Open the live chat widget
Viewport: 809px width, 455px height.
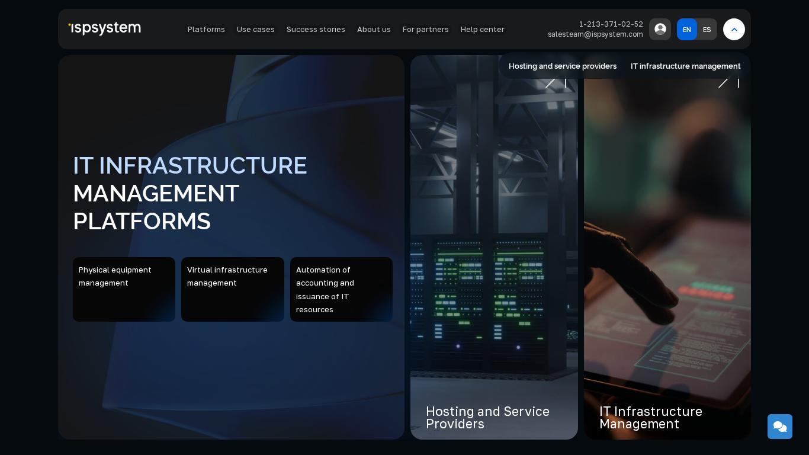pos(780,427)
